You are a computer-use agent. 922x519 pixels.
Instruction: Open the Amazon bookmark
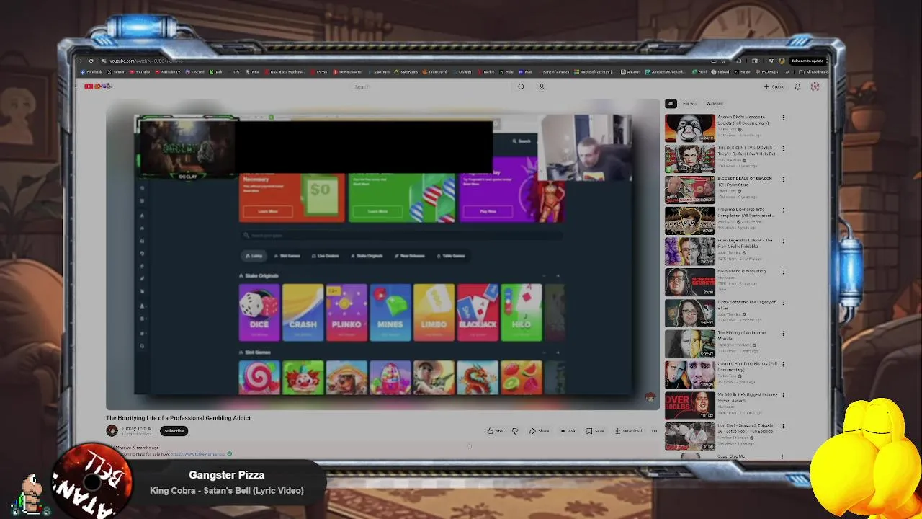click(631, 72)
